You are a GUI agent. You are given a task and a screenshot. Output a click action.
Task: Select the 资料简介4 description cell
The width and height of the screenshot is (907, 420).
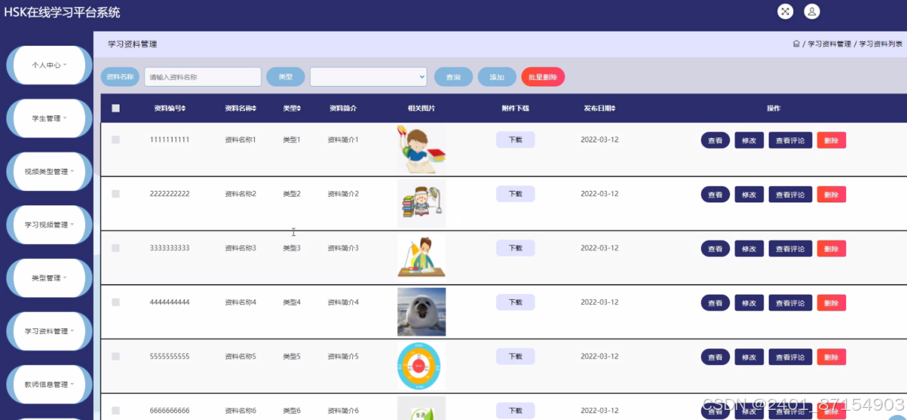(x=343, y=302)
